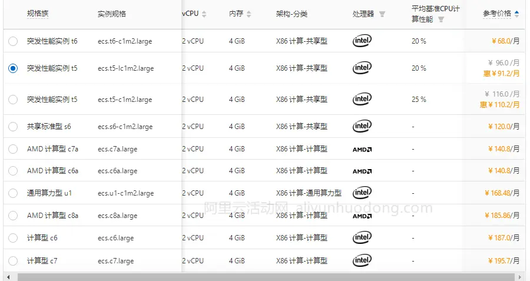The width and height of the screenshot is (530, 281).
Task: Sort by 参考价格 column arrows
Action: click(x=516, y=14)
